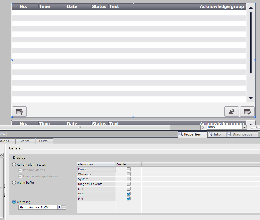Open the 100% zoom dropdown
Viewport: 260px width, 220px height.
(245, 128)
